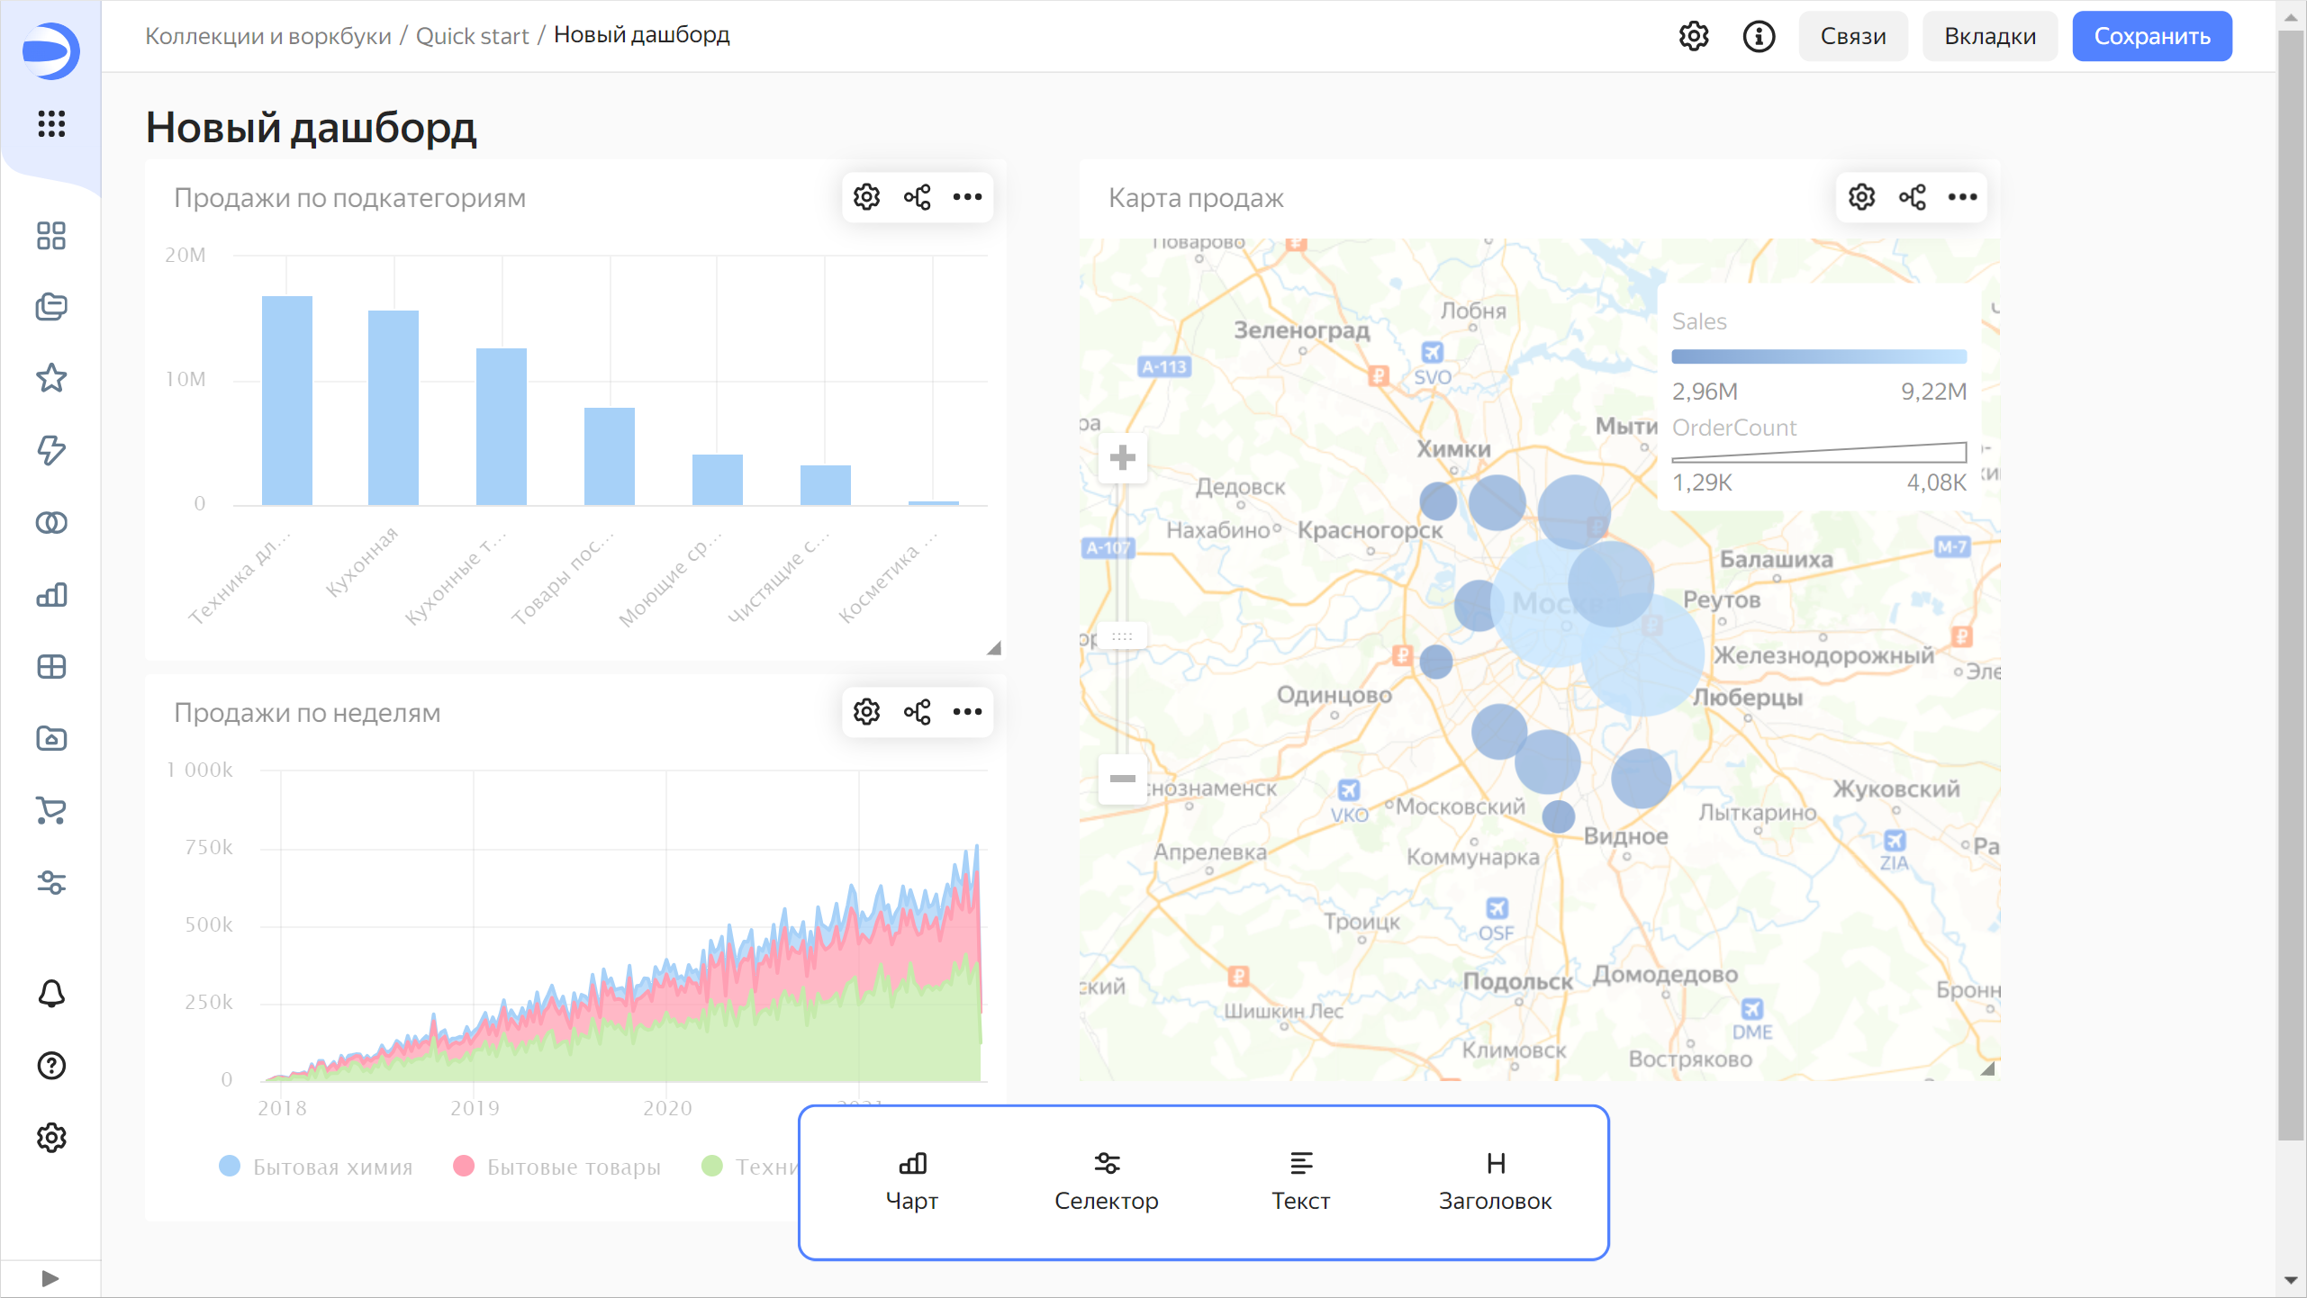Open the more-options menu on Карта продаж

pyautogui.click(x=1963, y=196)
